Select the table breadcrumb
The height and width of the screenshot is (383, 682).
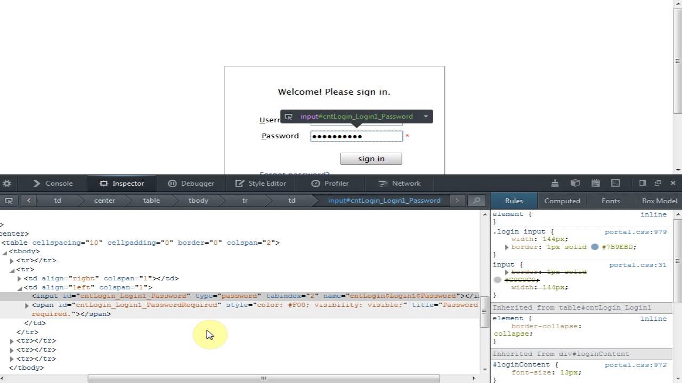point(151,201)
